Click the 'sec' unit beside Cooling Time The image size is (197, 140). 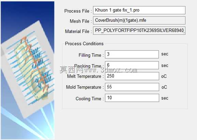165,98
